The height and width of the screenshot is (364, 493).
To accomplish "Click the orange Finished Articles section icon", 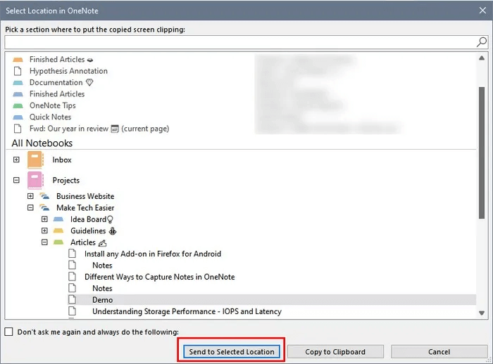I will pos(18,59).
